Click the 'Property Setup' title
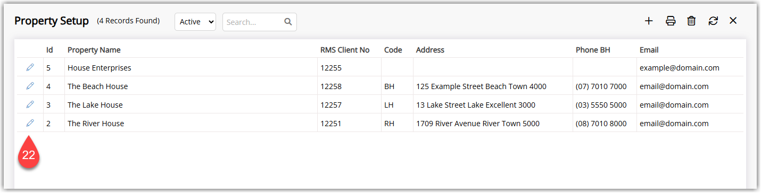 coord(52,21)
